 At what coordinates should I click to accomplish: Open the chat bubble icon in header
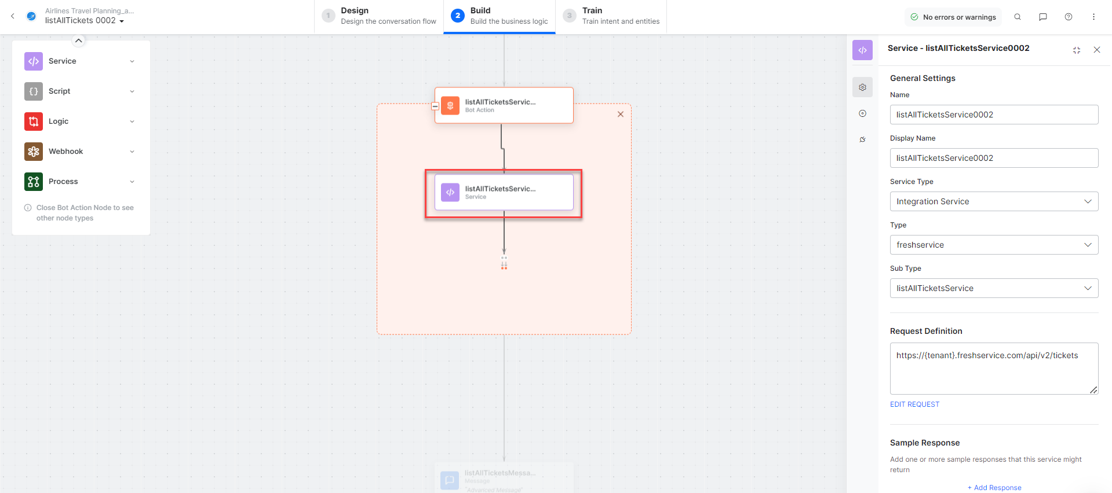(1042, 17)
